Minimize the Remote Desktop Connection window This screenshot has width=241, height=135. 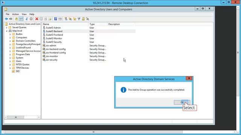[223, 2]
